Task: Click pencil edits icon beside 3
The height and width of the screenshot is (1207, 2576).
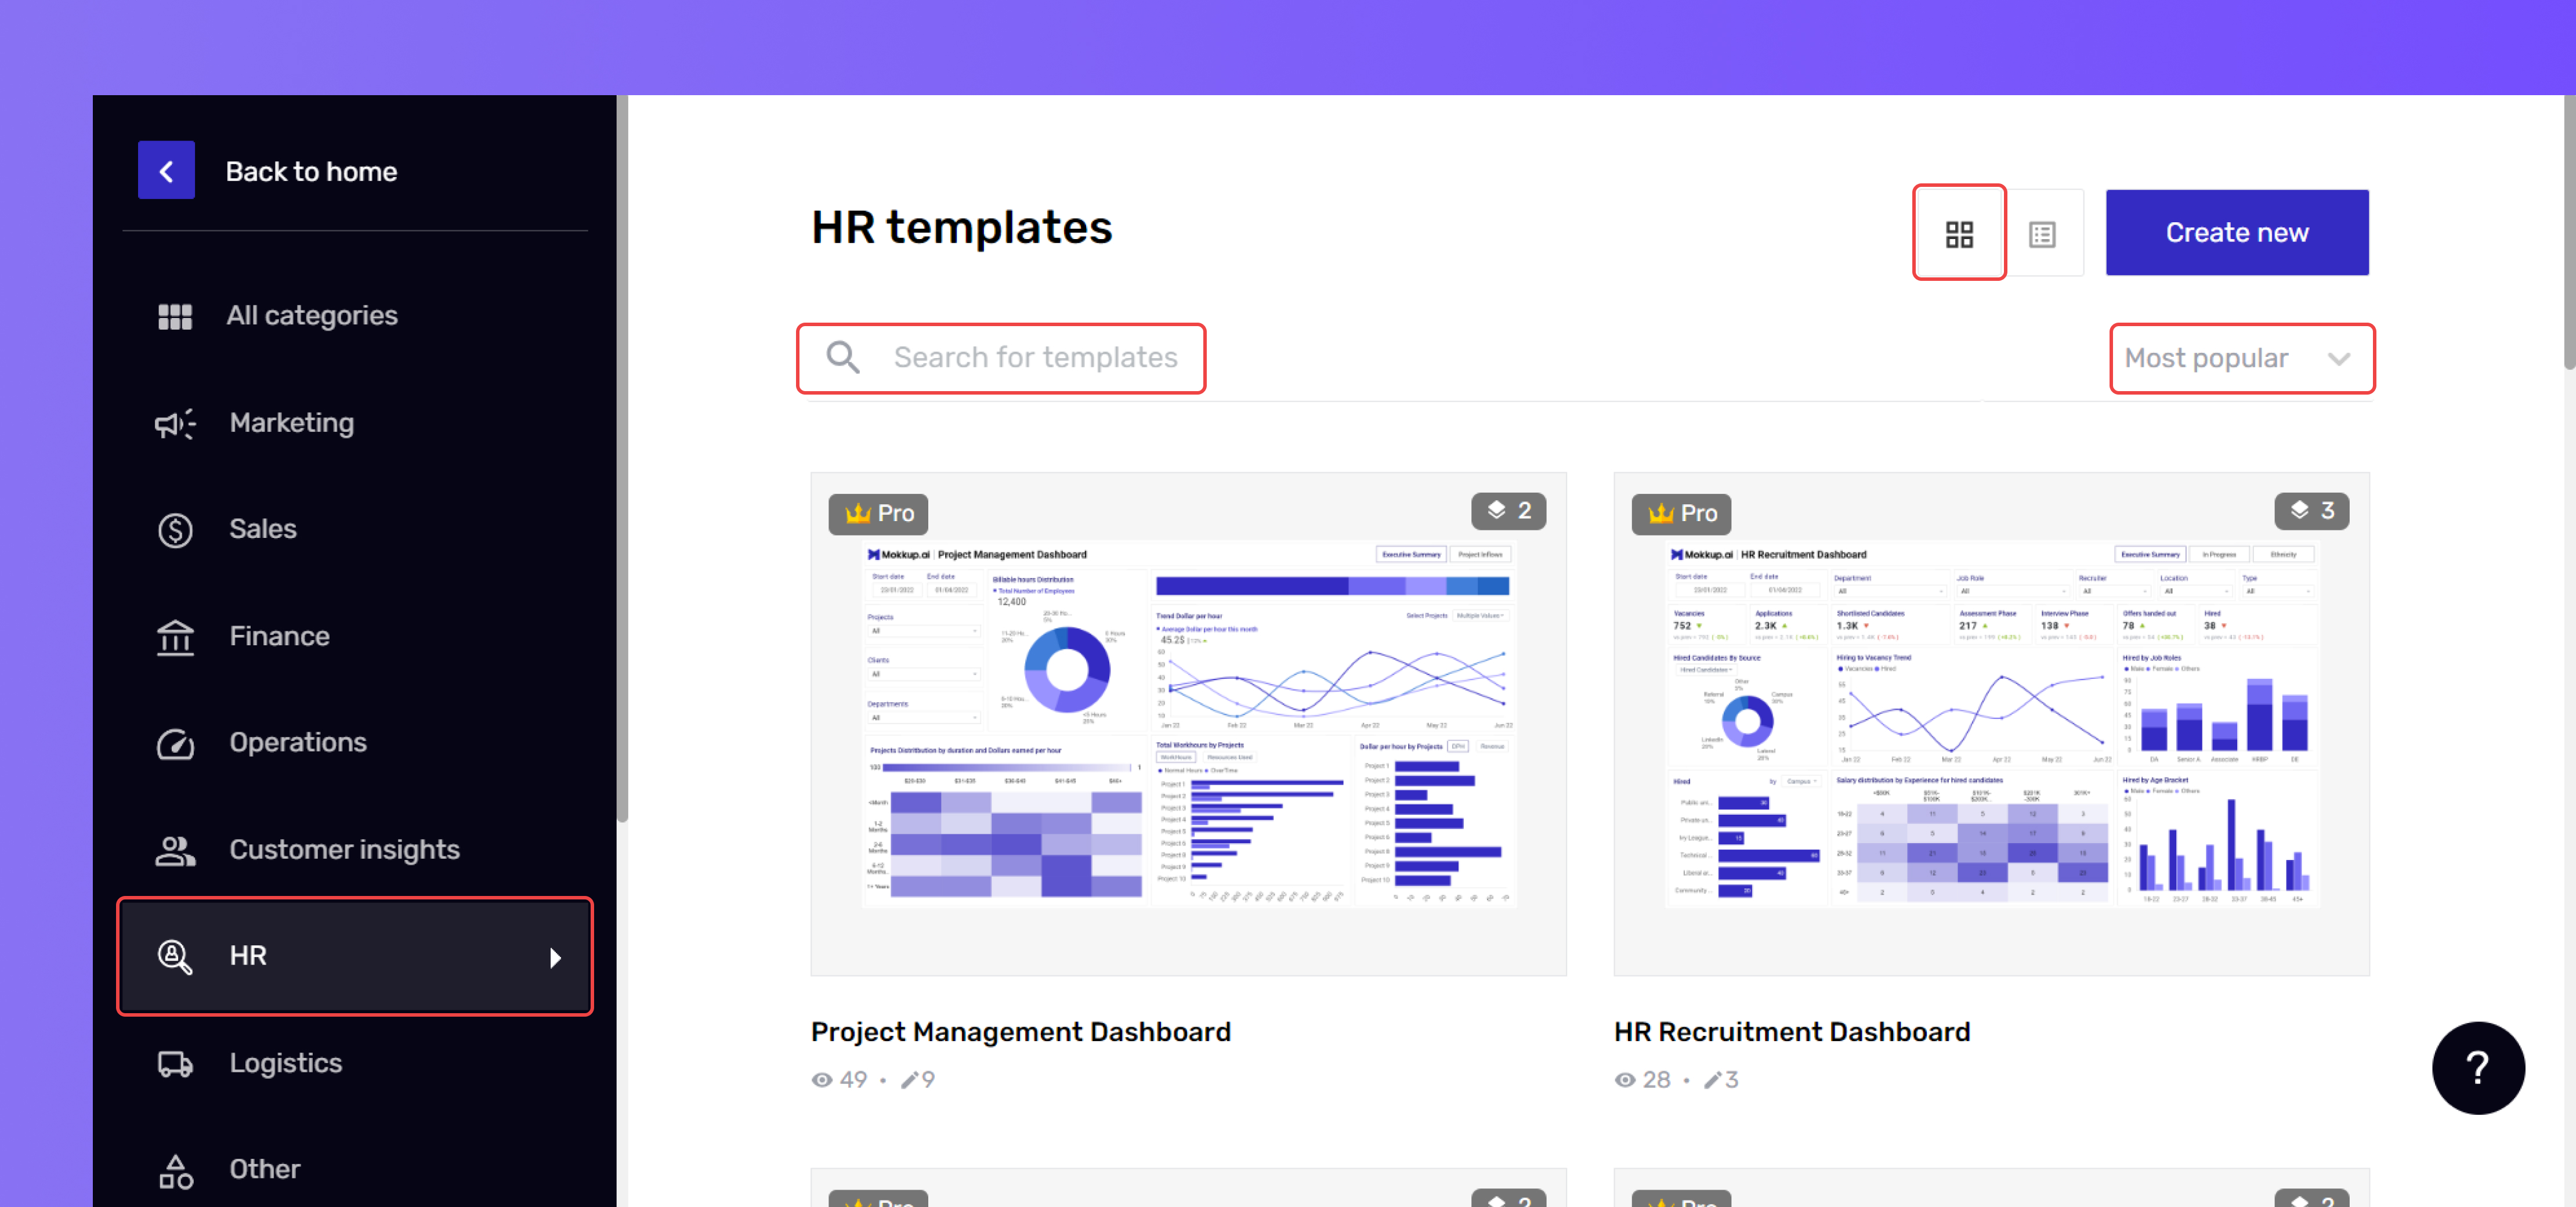Action: pos(1712,1081)
